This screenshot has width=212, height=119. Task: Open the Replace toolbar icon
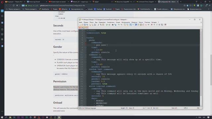[115, 25]
